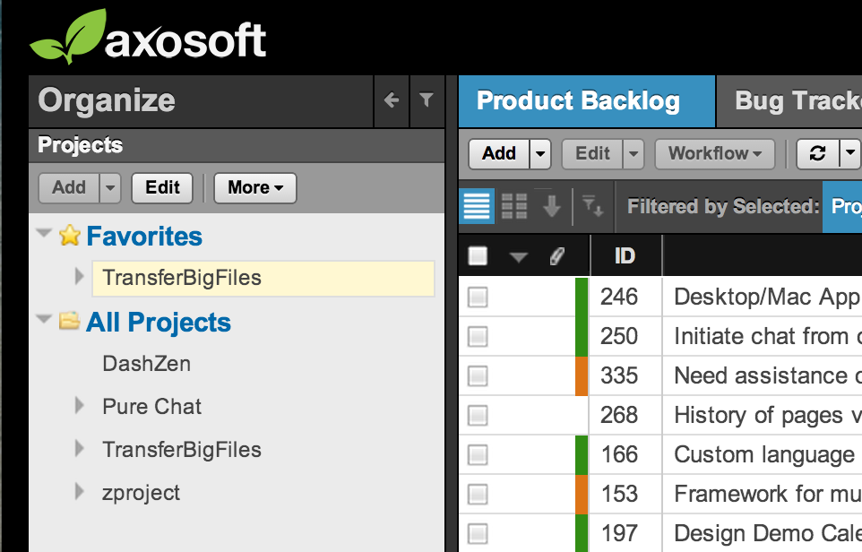This screenshot has height=552, width=862.
Task: Click the Favorites heading link
Action: 144,237
